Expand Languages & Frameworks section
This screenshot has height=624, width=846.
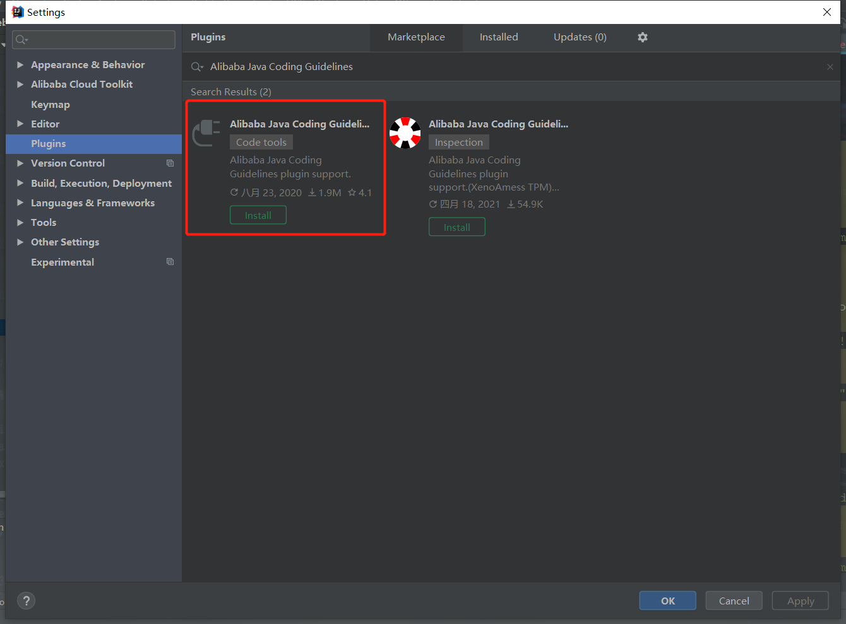tap(20, 203)
